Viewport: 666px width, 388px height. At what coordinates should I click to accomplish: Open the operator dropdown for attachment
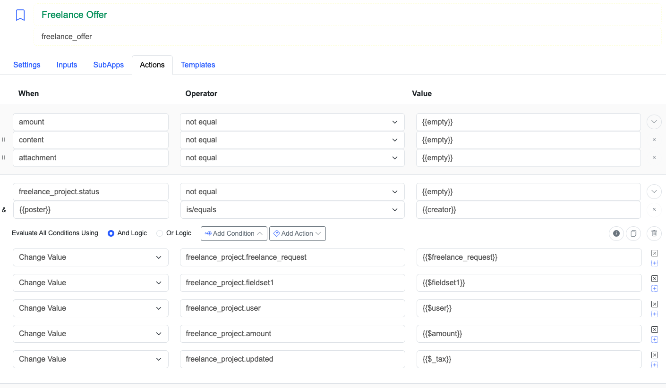(x=292, y=158)
